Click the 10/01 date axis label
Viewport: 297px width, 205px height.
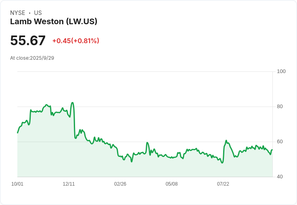(x=17, y=184)
